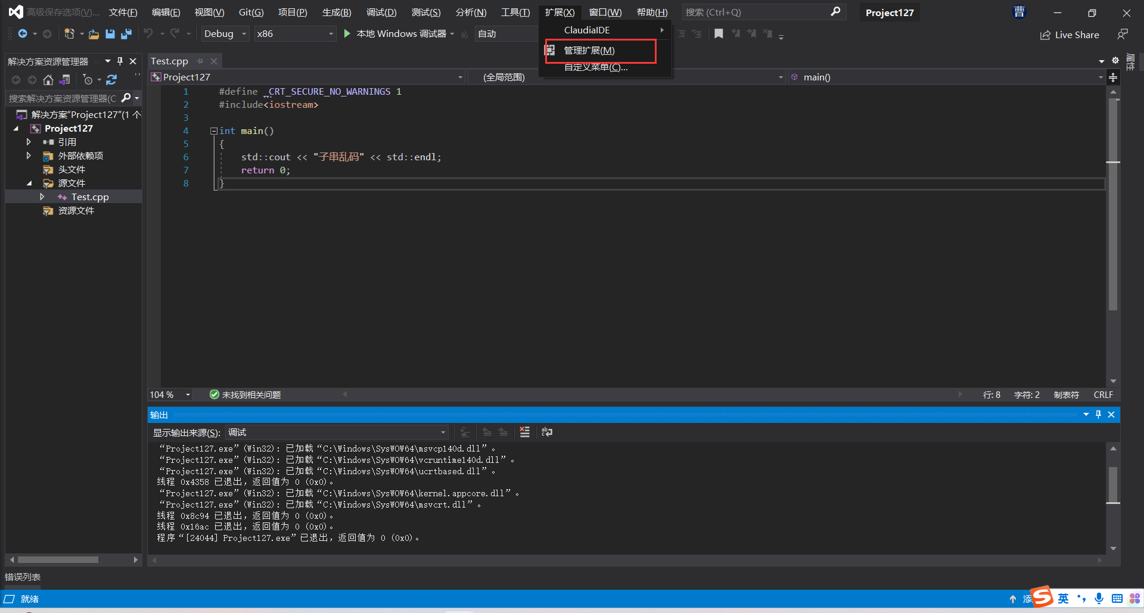Toggle pin on the Test.cpp tab

pyautogui.click(x=200, y=61)
